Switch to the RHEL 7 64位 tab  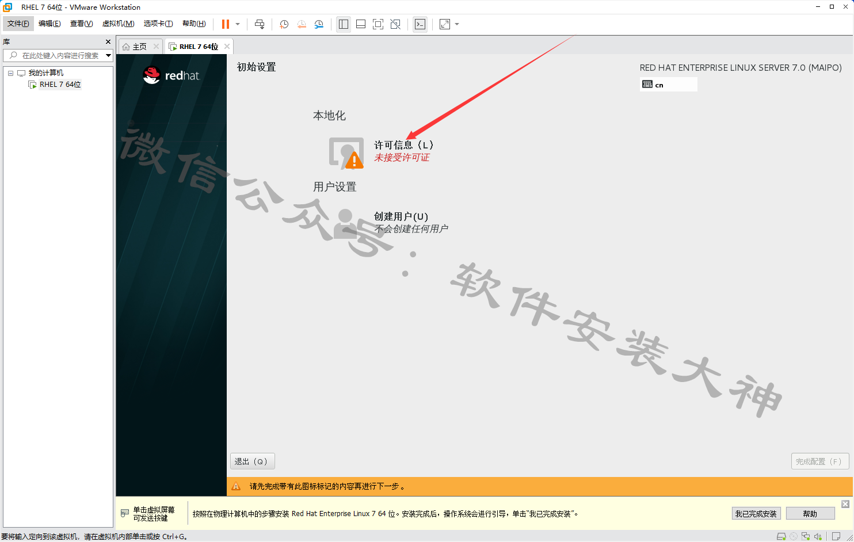[x=199, y=47]
